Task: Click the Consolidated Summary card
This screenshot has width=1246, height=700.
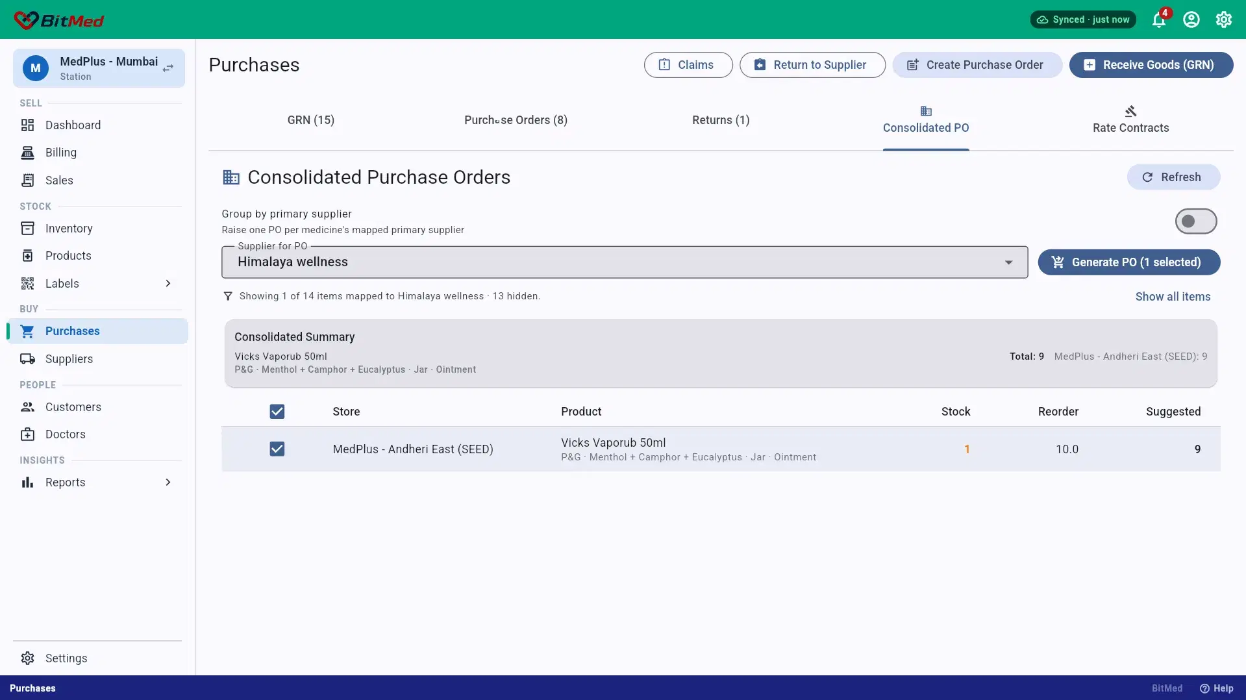Action: [x=721, y=353]
